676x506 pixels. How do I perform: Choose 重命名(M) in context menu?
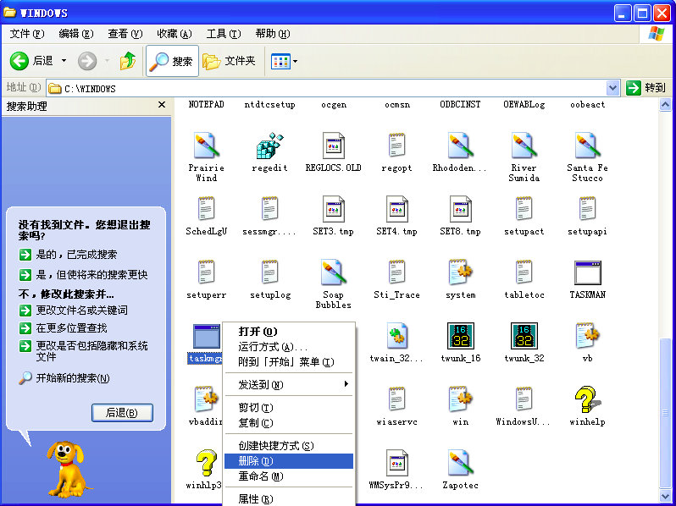[x=288, y=476]
